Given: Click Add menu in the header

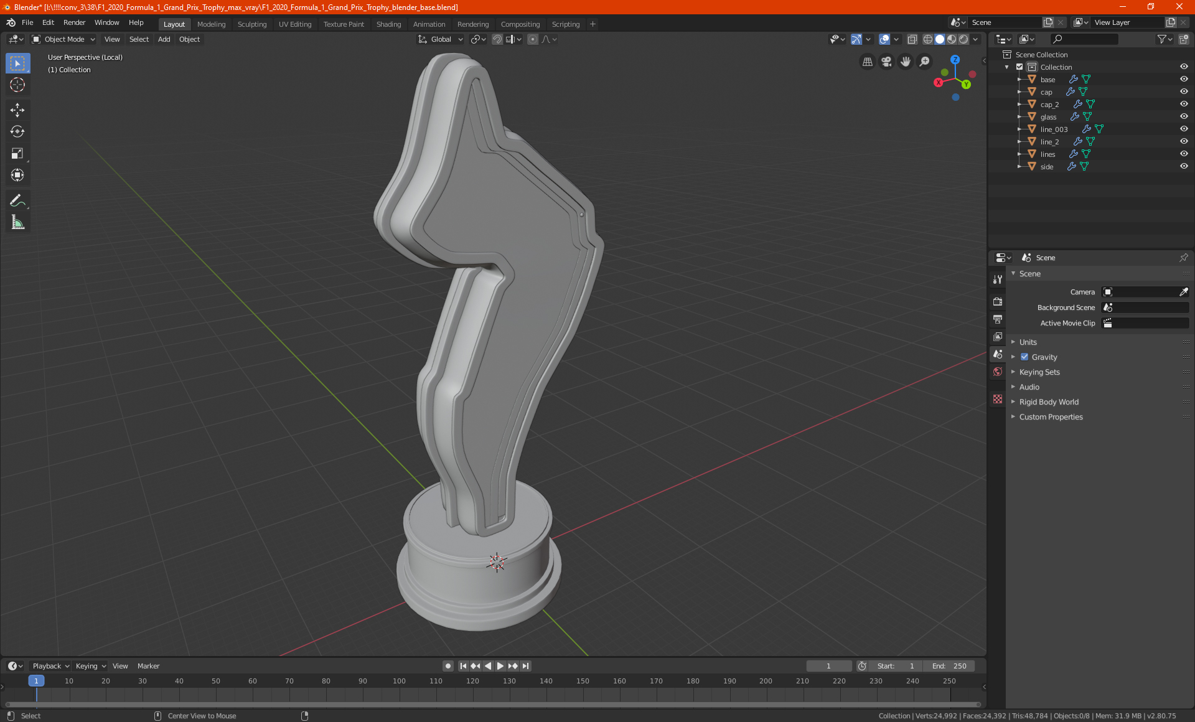Looking at the screenshot, I should pyautogui.click(x=164, y=39).
